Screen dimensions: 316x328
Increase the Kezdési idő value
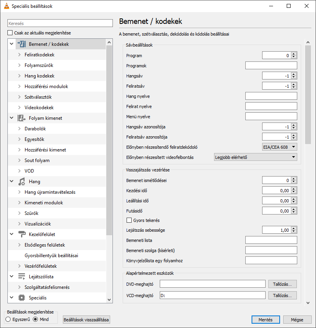(294, 189)
